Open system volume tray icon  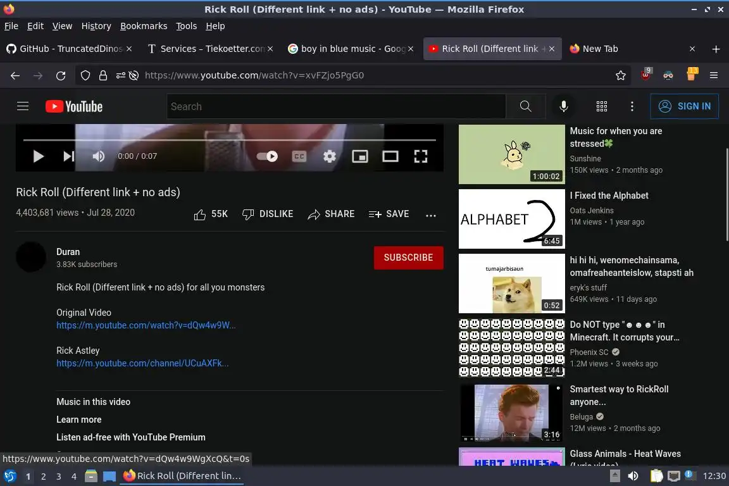[633, 476]
